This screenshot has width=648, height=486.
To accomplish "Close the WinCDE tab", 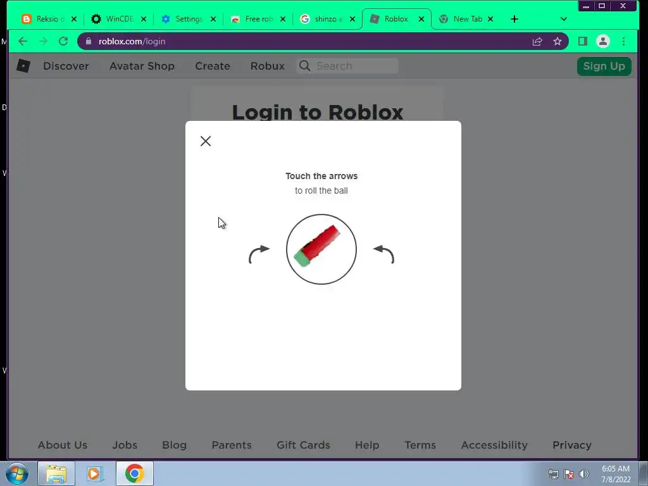I will (144, 19).
